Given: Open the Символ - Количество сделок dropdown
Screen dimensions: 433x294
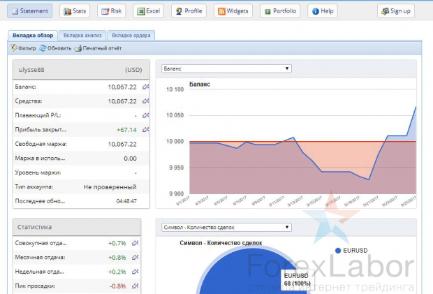Looking at the screenshot, I should click(x=226, y=227).
